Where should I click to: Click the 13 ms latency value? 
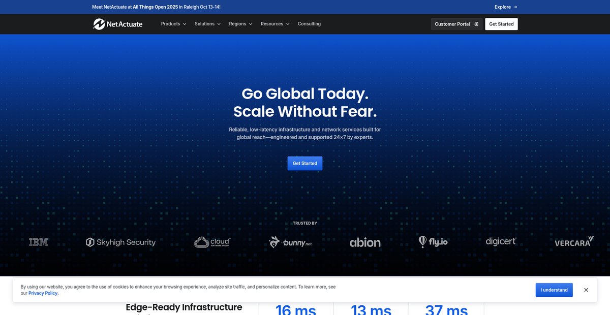point(371,309)
